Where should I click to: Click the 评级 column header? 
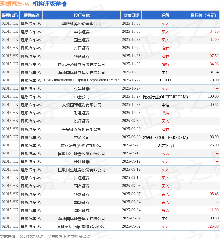click(x=165, y=15)
